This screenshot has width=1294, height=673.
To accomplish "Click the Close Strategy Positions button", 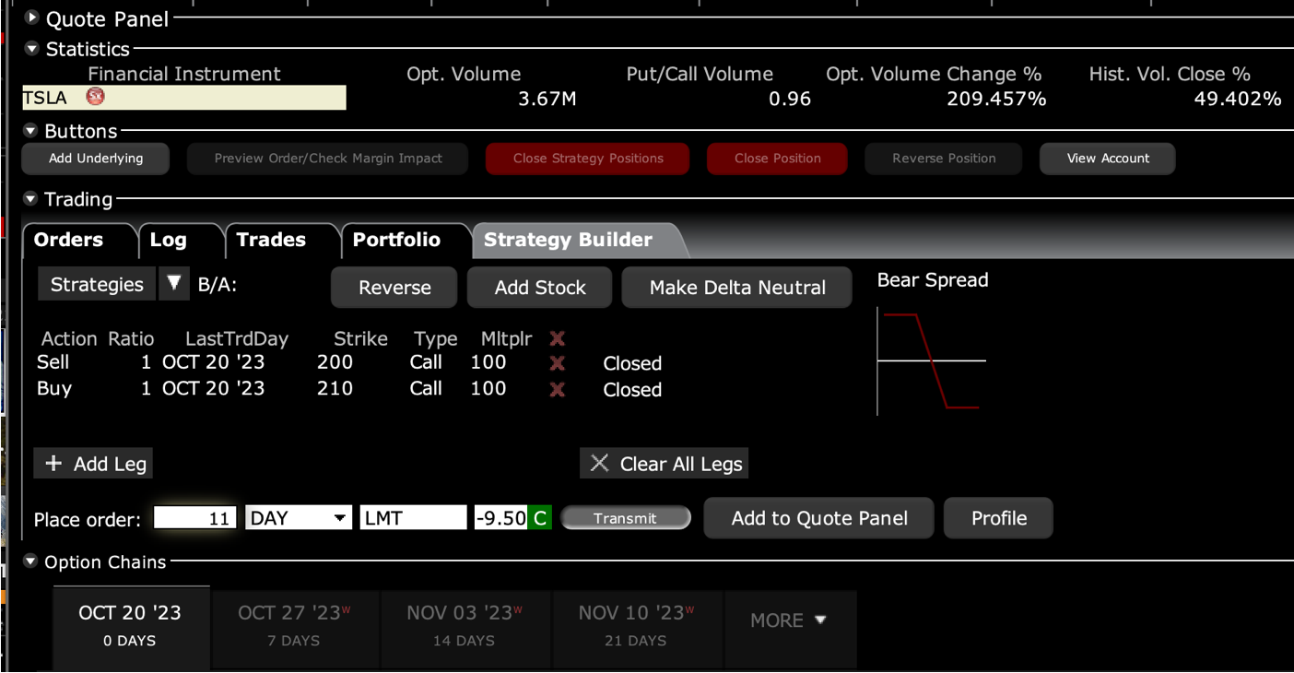I will pos(588,159).
